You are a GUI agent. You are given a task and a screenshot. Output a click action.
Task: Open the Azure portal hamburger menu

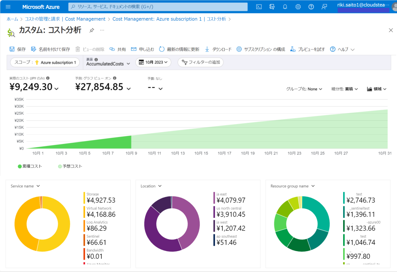pyautogui.click(x=8, y=6)
